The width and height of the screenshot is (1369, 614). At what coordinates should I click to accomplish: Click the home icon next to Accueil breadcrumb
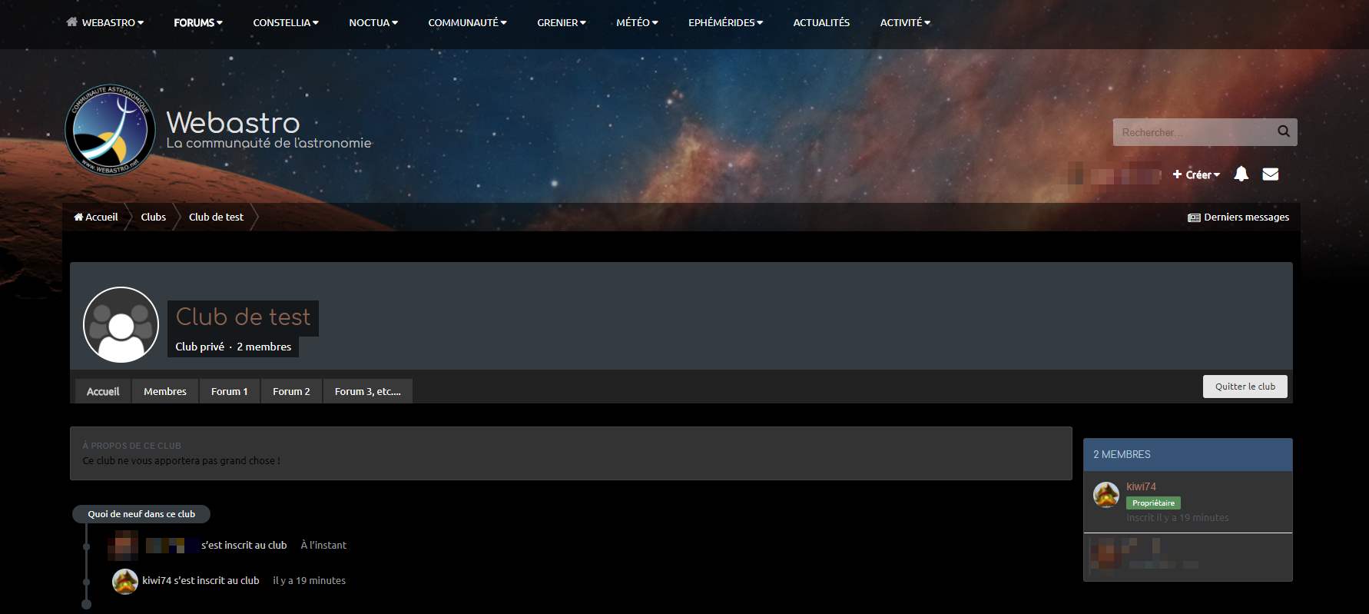(x=78, y=217)
